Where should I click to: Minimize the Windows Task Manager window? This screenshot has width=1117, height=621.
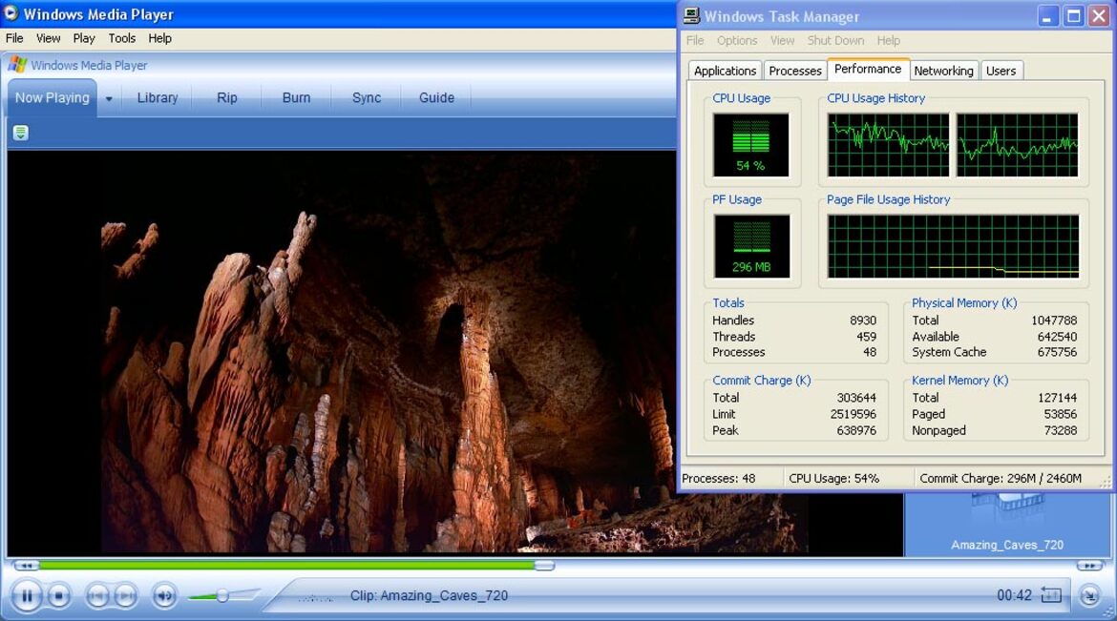tap(1046, 15)
